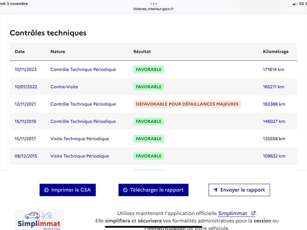Select the date 15/11/2019

pyautogui.click(x=25, y=121)
